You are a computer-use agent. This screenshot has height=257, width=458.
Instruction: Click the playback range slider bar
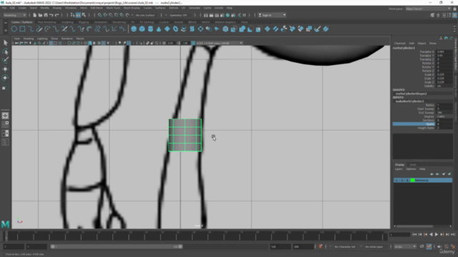(x=116, y=246)
